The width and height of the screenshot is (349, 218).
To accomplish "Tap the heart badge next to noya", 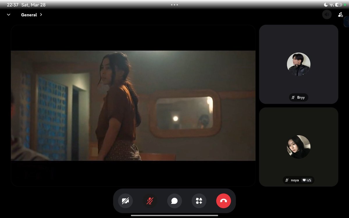I will (307, 180).
